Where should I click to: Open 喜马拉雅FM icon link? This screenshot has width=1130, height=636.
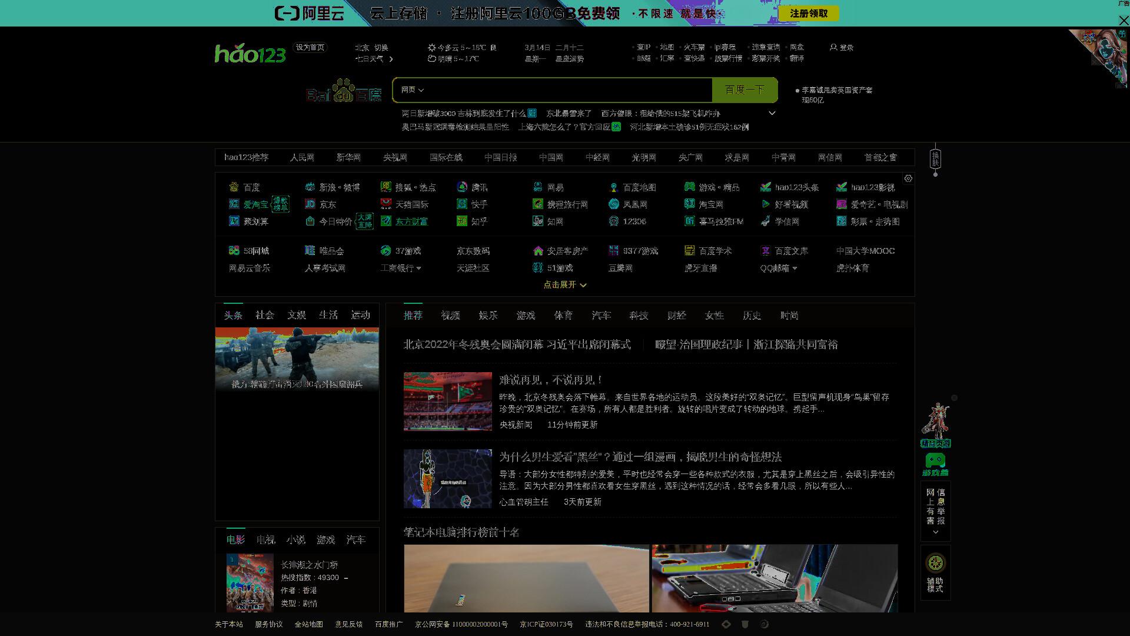pos(689,221)
